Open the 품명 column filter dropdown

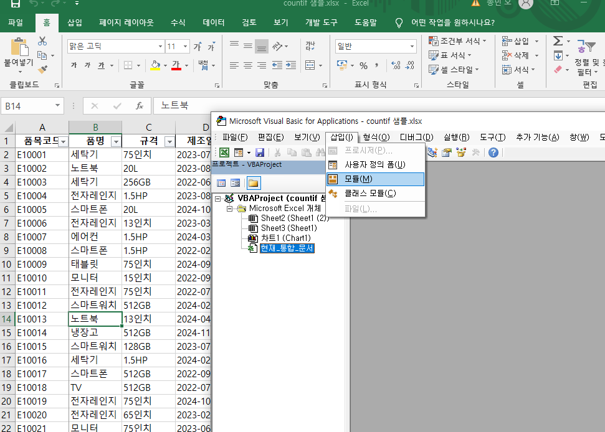click(x=116, y=142)
